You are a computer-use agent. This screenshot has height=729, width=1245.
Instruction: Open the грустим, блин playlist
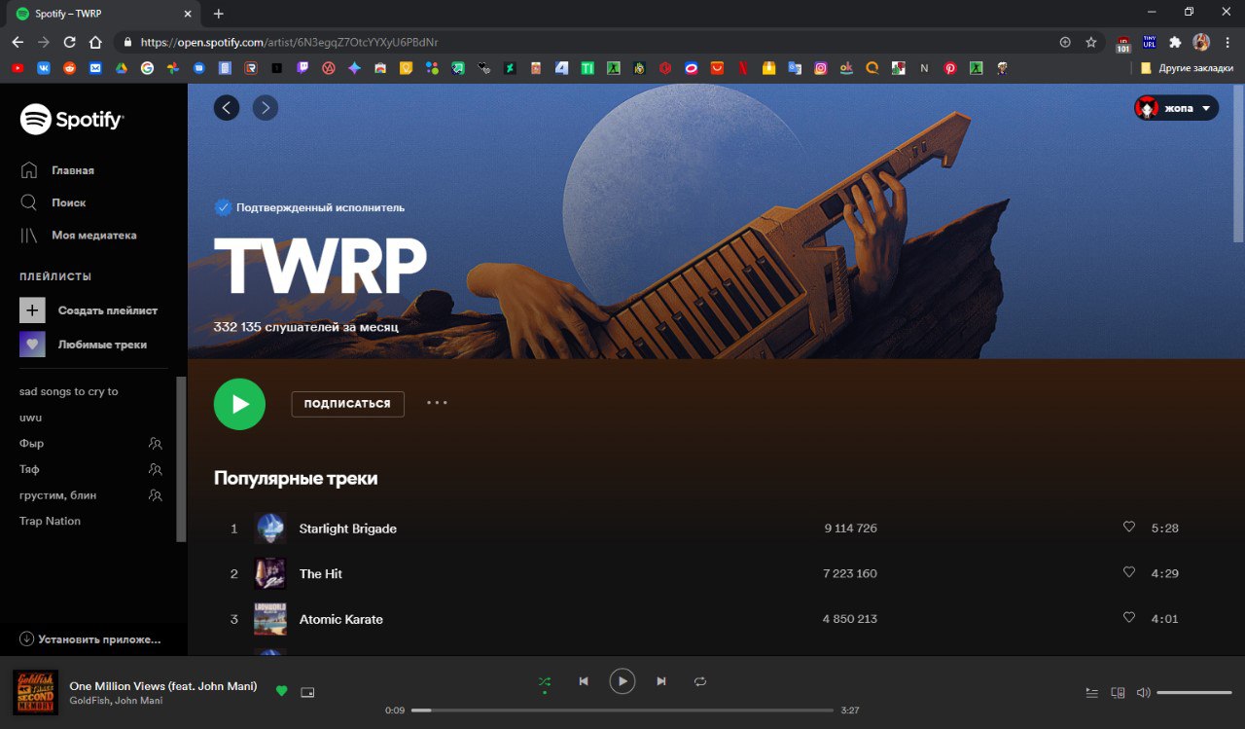click(x=57, y=495)
